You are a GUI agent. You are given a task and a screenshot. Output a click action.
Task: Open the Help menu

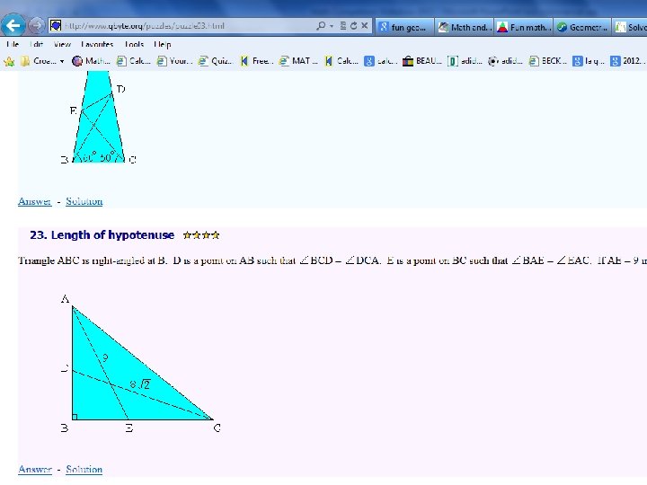[162, 44]
